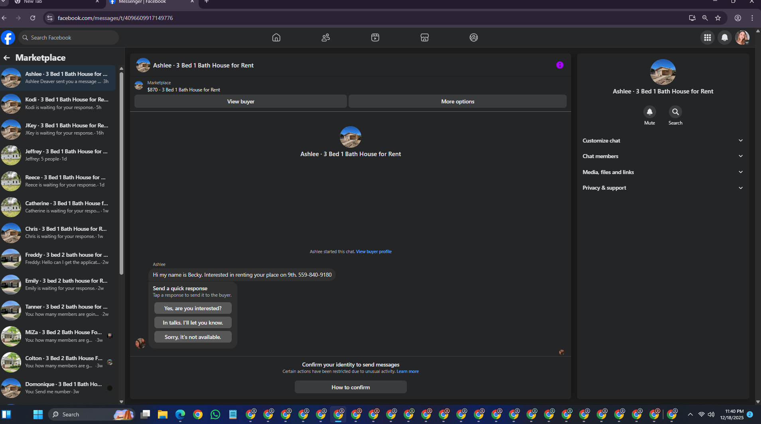Open Tanner conversation in chat list
Image resolution: width=761 pixels, height=424 pixels.
click(x=58, y=310)
